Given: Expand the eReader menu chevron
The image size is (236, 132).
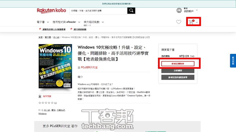Looking at the screenshot, I should point(79,22).
